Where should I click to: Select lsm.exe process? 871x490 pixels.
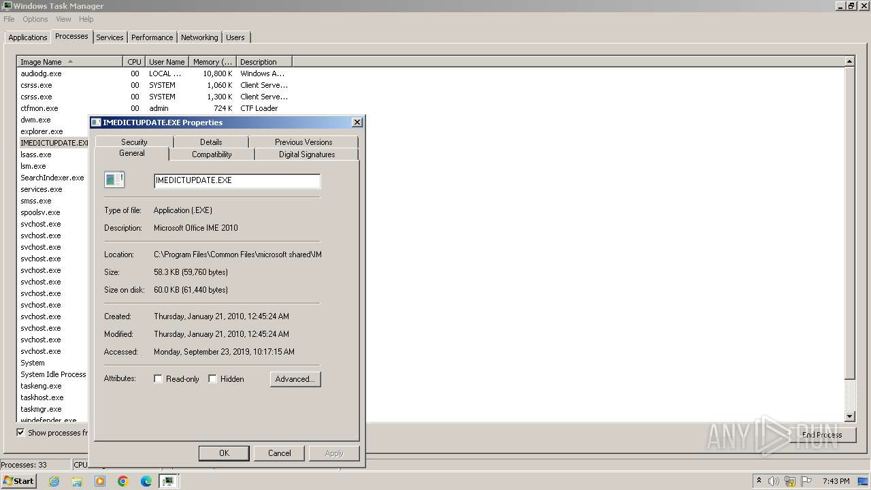pyautogui.click(x=33, y=166)
